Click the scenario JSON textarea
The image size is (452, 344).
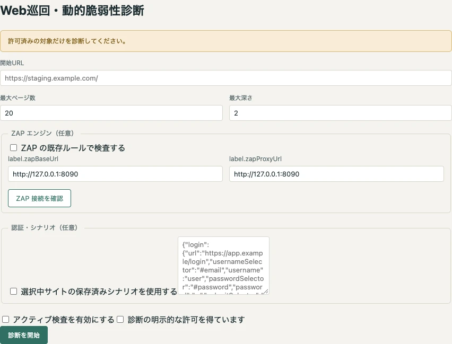(224, 266)
